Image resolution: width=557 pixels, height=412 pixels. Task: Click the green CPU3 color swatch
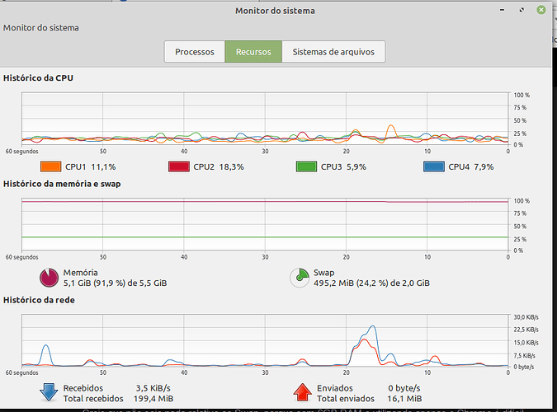pyautogui.click(x=306, y=166)
